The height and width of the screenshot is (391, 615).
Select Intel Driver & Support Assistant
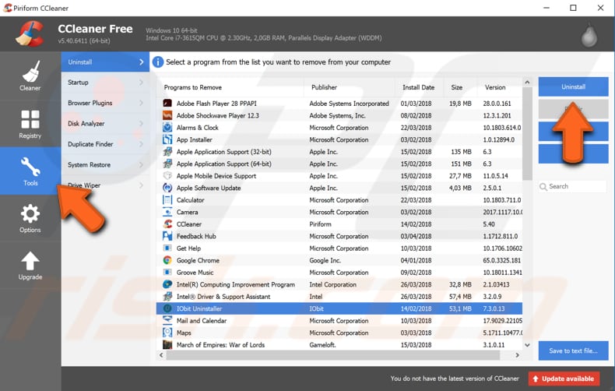pyautogui.click(x=339, y=297)
